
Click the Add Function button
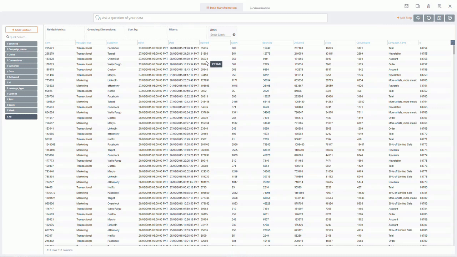coord(21,30)
